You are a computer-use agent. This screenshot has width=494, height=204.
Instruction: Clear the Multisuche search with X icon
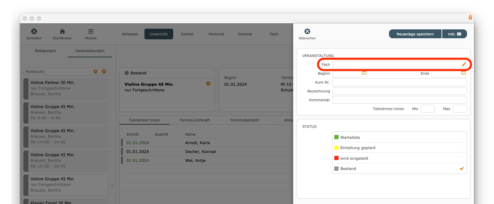[x=104, y=72]
